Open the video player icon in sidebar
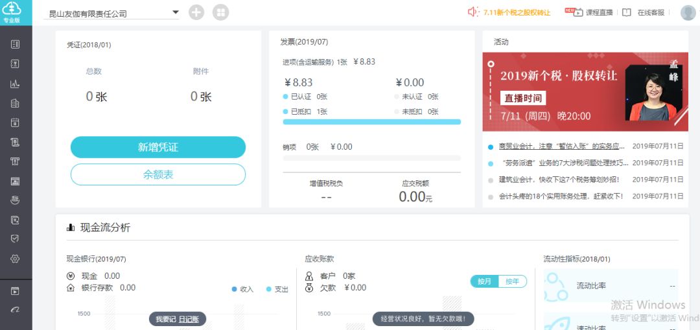The width and height of the screenshot is (700, 330). 16,291
